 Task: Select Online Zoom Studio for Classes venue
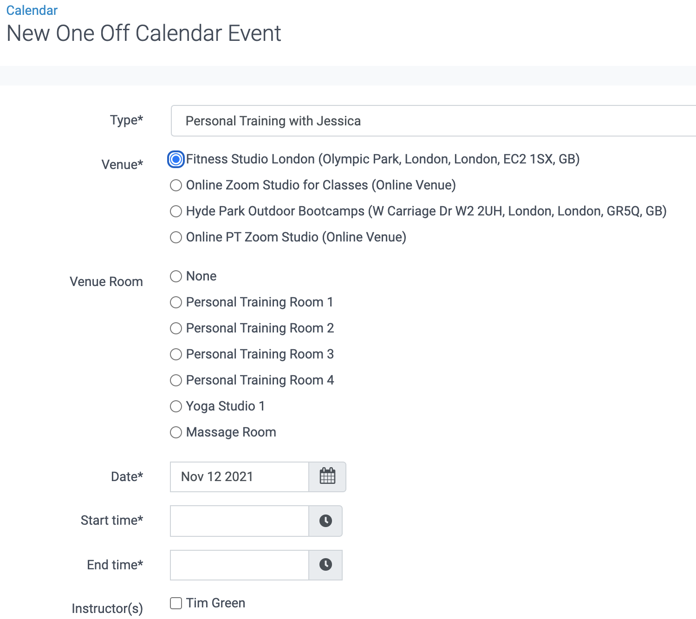click(x=176, y=185)
